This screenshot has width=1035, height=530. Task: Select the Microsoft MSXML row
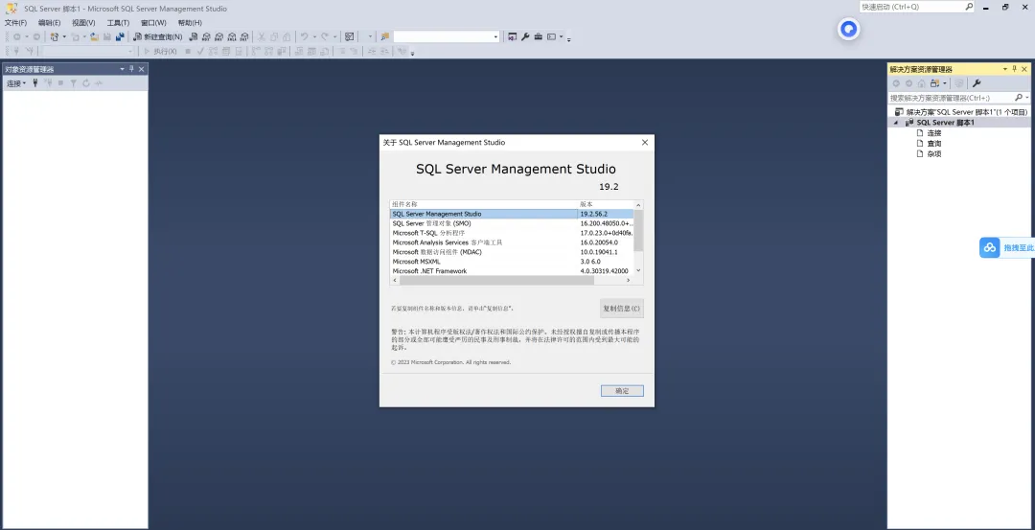(512, 262)
